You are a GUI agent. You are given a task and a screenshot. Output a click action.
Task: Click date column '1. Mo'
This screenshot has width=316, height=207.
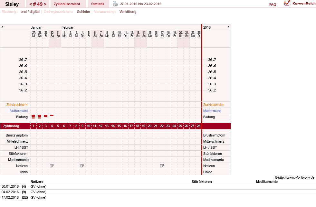pos(64,34)
